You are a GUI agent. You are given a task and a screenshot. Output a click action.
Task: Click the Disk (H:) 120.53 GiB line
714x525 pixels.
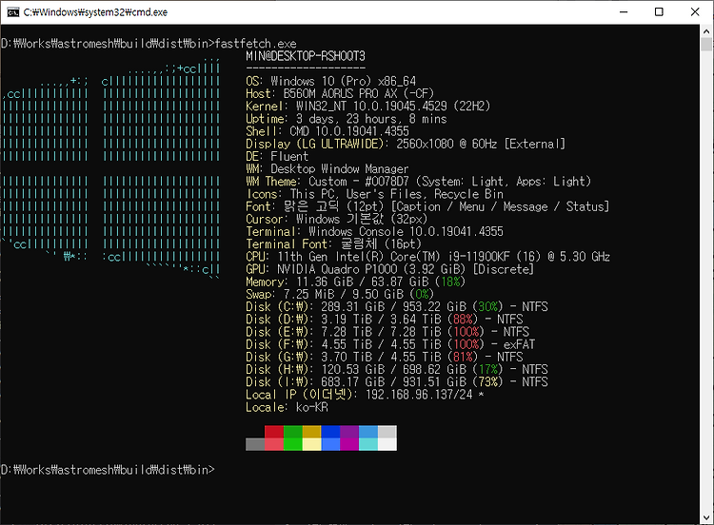pos(397,369)
